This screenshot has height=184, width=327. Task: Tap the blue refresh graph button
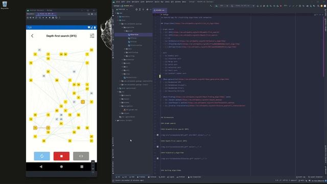42,156
